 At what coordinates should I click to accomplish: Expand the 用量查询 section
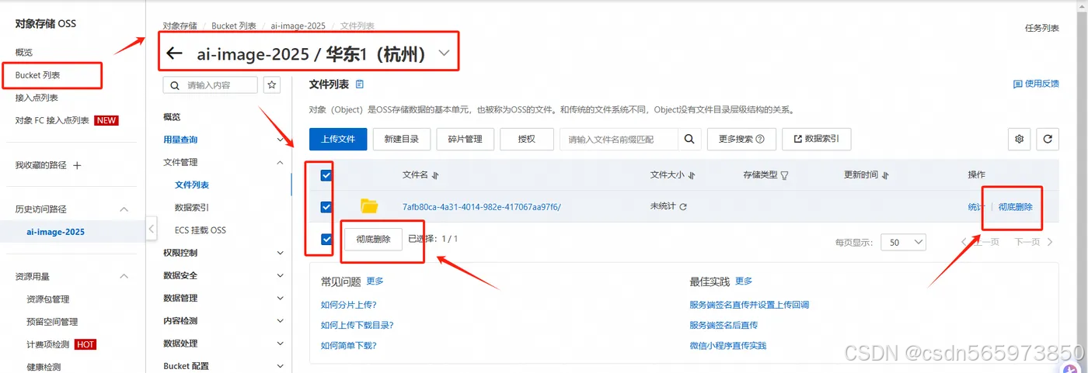(x=281, y=140)
